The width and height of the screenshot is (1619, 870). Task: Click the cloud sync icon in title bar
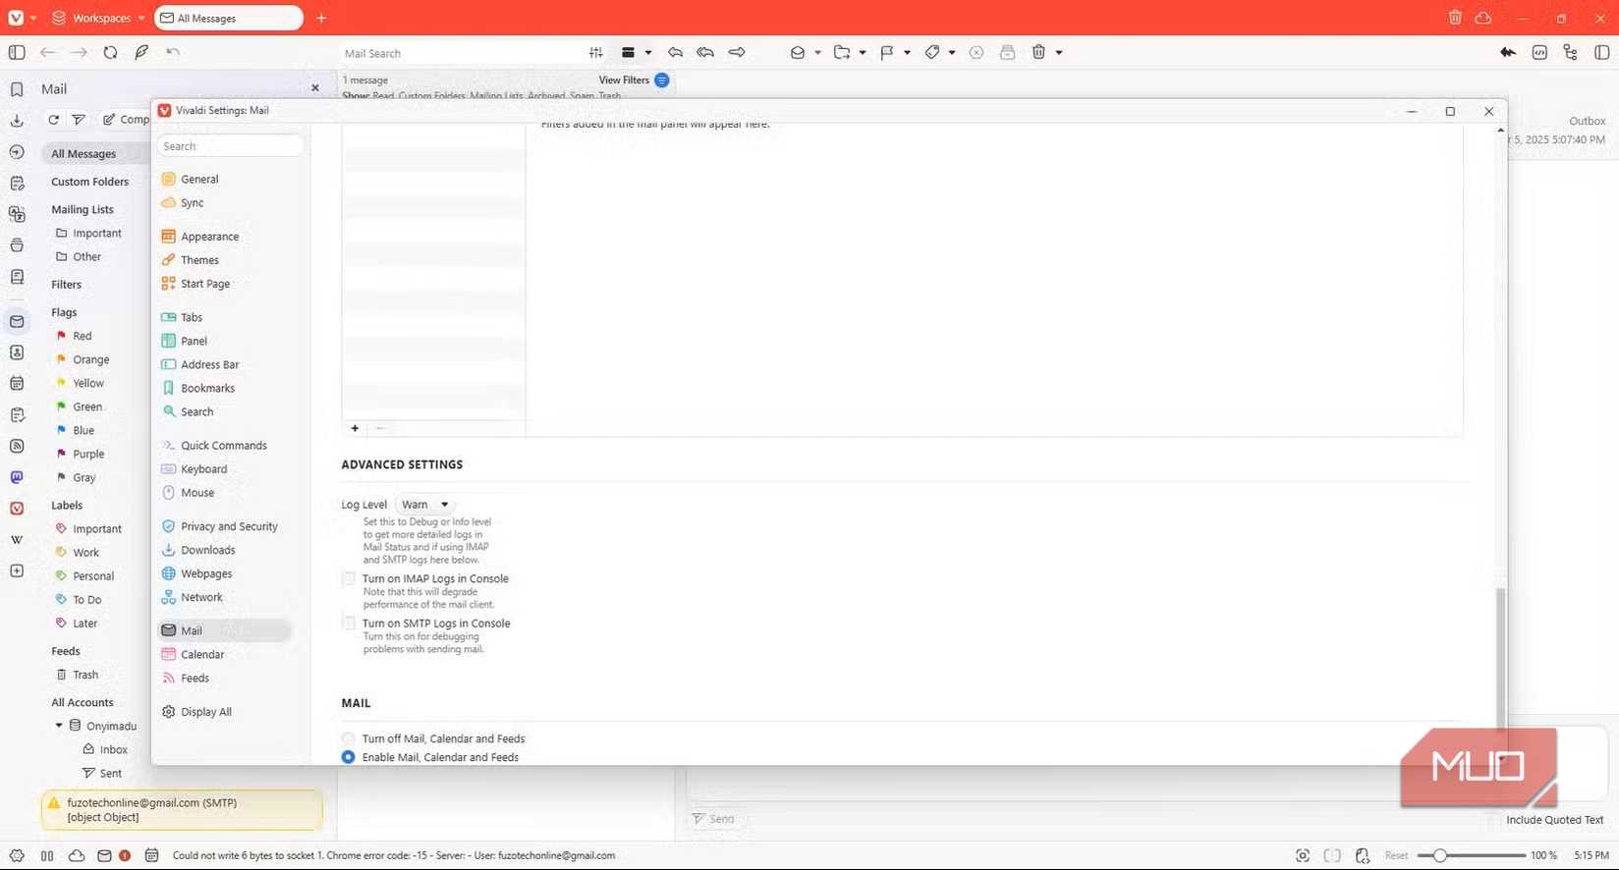pos(1483,18)
